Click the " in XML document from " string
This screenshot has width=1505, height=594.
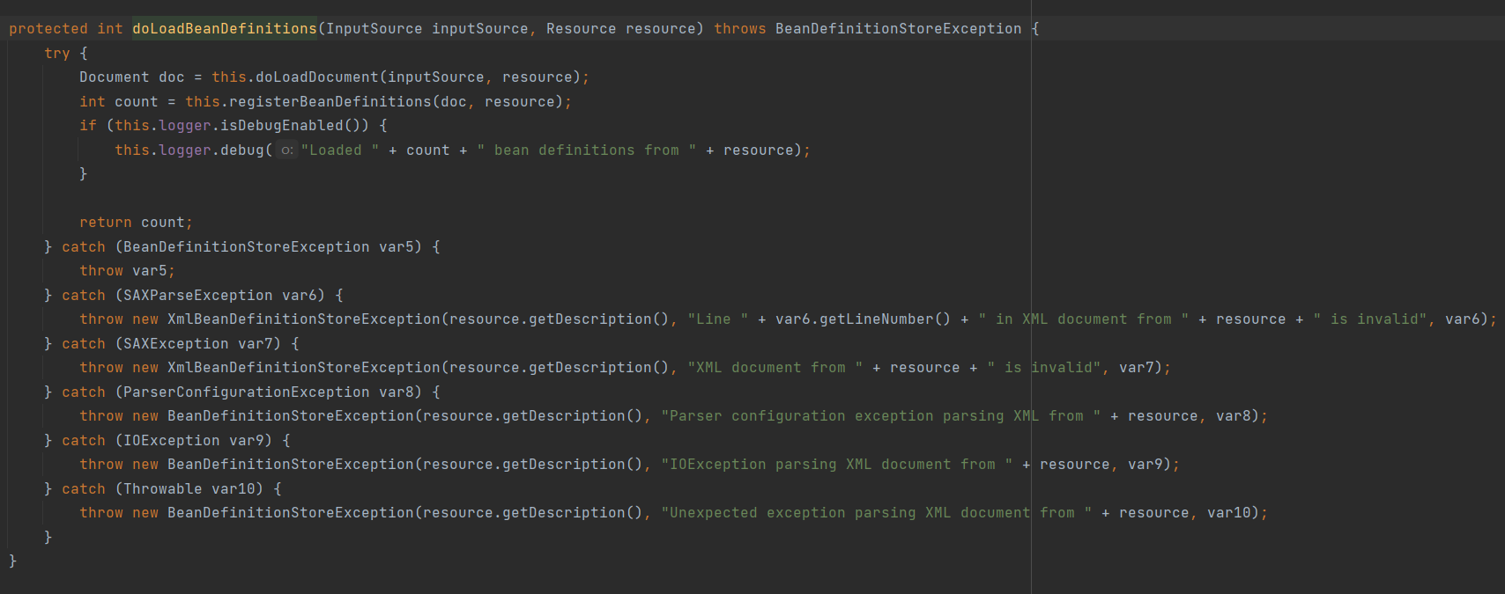1084,319
